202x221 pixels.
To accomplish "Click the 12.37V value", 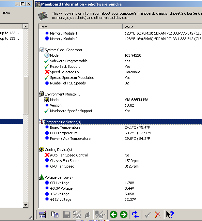I will tap(130, 199).
